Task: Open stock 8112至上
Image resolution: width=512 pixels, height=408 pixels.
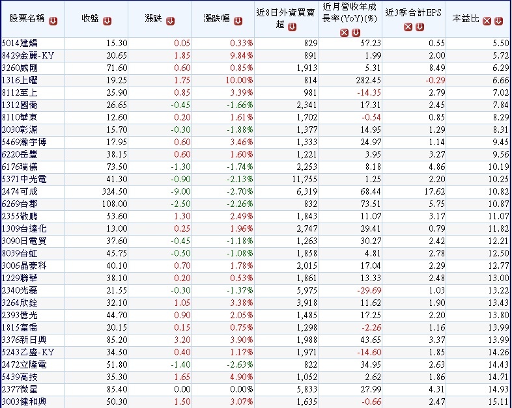Action: click(20, 92)
